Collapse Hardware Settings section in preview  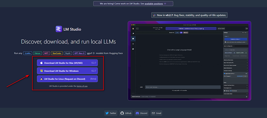[x=236, y=70]
